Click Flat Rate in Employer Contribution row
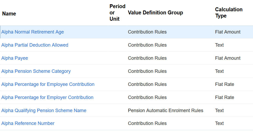The width and height of the screenshot is (253, 132). [x=224, y=97]
